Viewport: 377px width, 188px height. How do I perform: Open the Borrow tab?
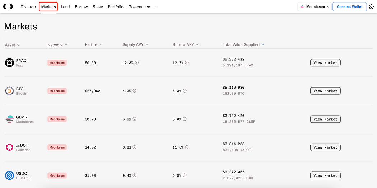[81, 7]
